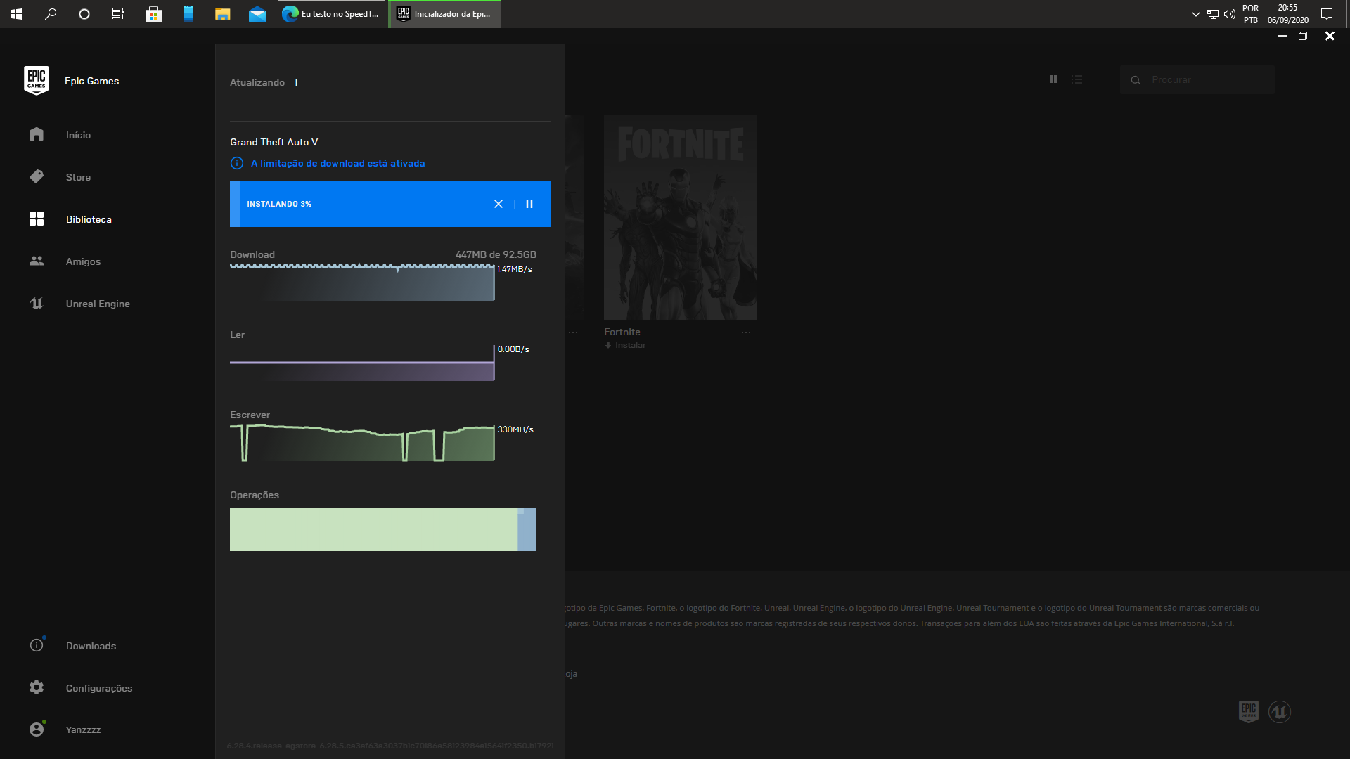
Task: Open Task View on the taskbar
Action: click(118, 14)
